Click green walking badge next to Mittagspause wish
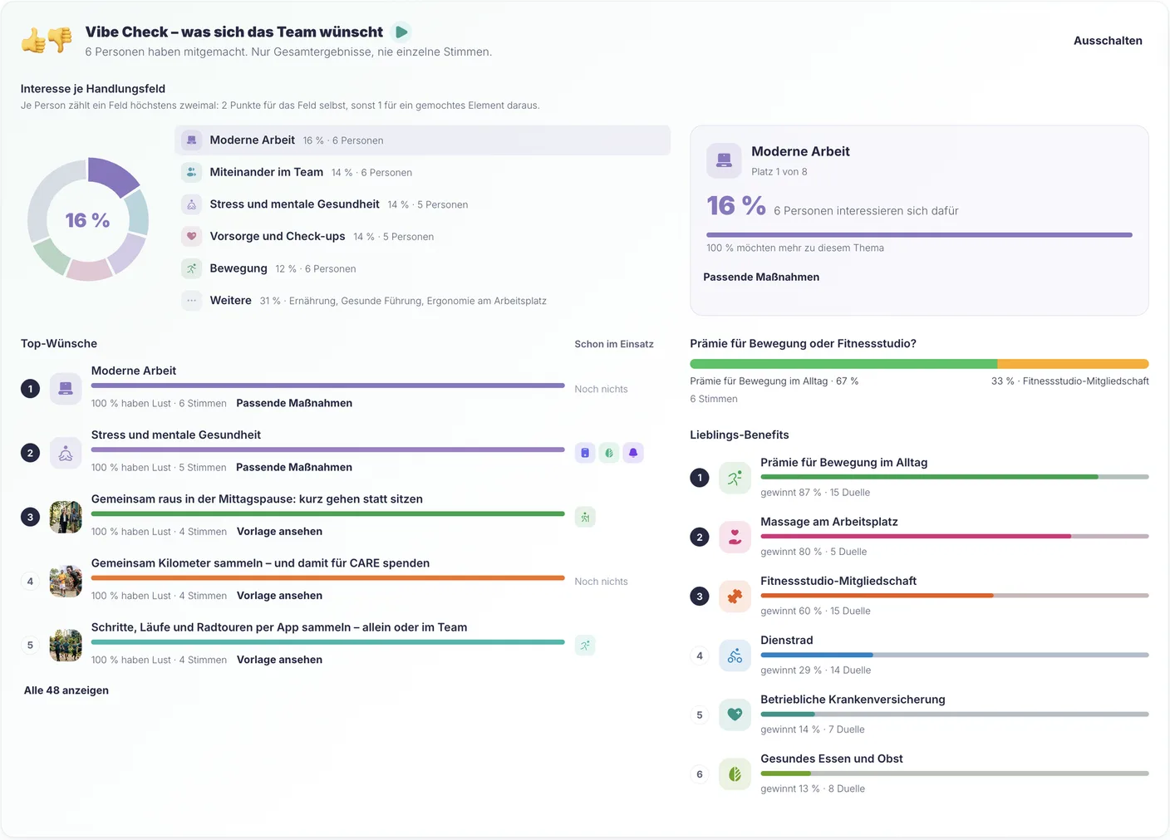 (585, 517)
